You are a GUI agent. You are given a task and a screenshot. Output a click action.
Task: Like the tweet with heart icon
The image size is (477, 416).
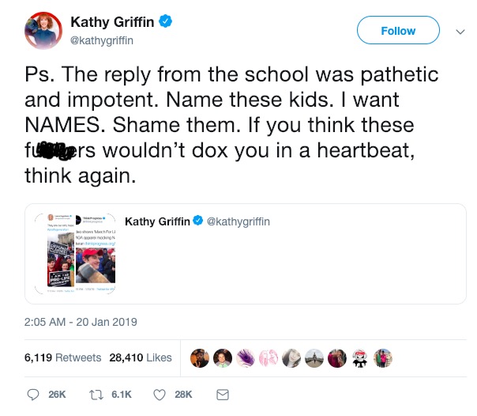158,394
